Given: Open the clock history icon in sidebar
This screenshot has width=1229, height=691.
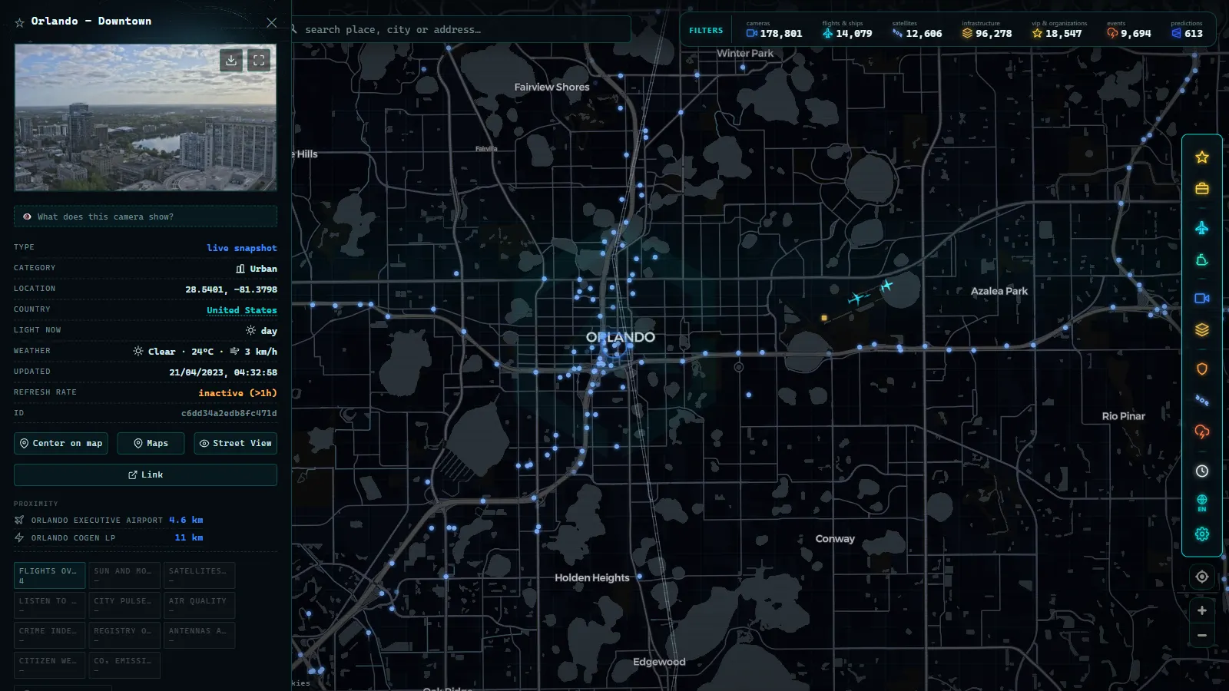Looking at the screenshot, I should pos(1202,471).
